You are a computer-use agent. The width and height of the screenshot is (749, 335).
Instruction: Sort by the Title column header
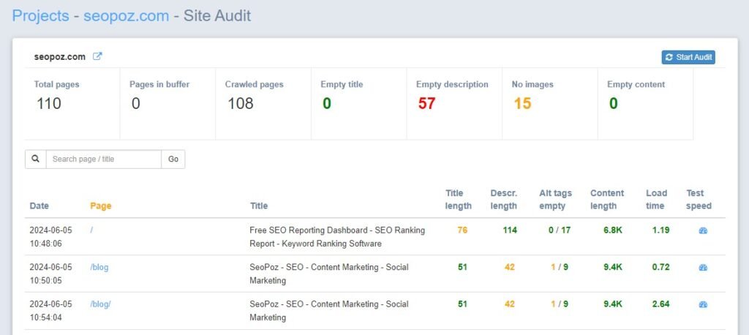259,206
